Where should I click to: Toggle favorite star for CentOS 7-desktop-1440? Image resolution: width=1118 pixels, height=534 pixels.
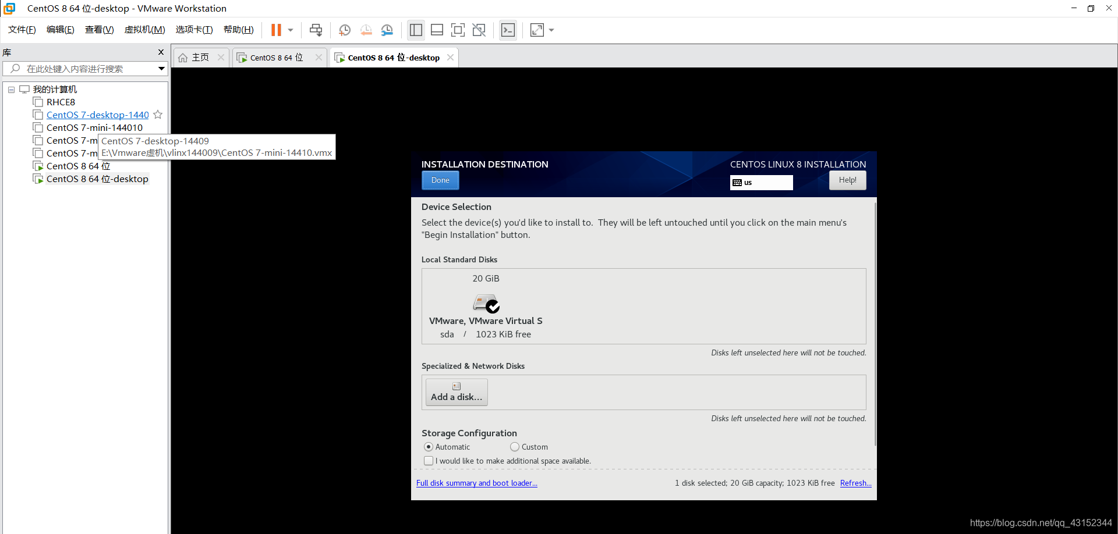click(x=158, y=115)
